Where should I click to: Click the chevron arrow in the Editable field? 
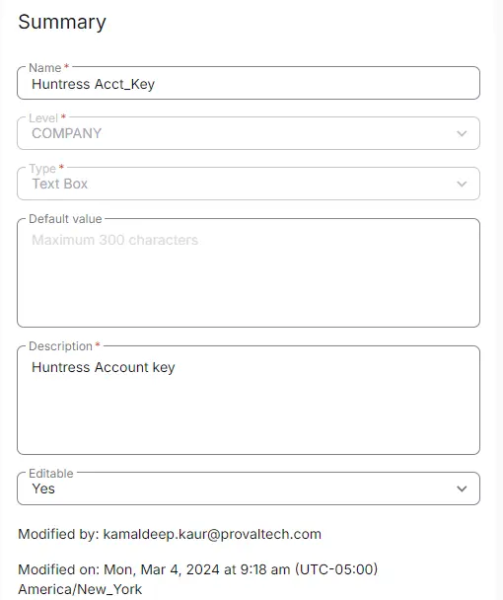point(462,489)
